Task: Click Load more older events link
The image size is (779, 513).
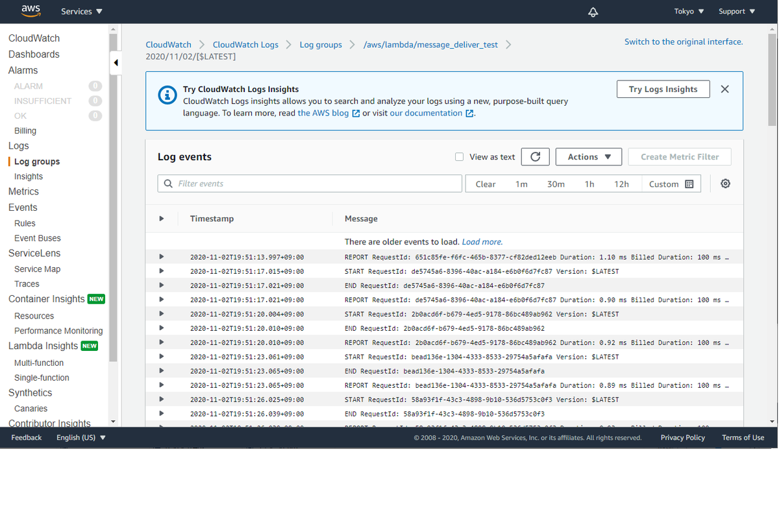Action: pyautogui.click(x=482, y=242)
